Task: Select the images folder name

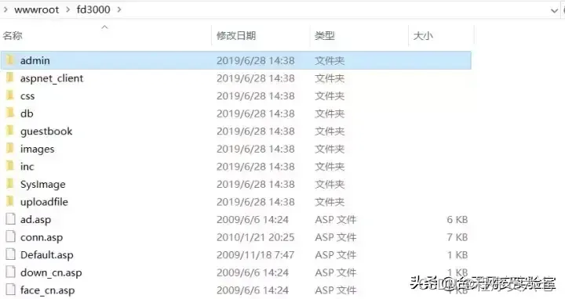Action: coord(37,149)
